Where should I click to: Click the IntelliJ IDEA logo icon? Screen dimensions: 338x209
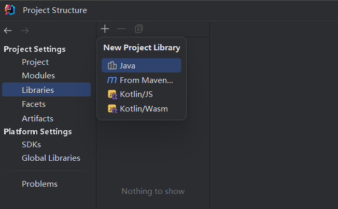(x=10, y=10)
